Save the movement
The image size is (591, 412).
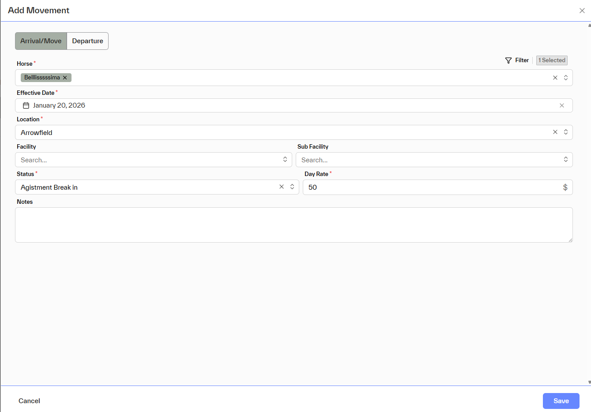click(561, 401)
